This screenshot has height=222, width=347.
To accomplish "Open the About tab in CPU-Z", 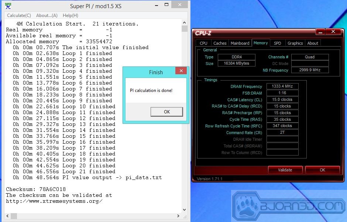I will click(313, 43).
